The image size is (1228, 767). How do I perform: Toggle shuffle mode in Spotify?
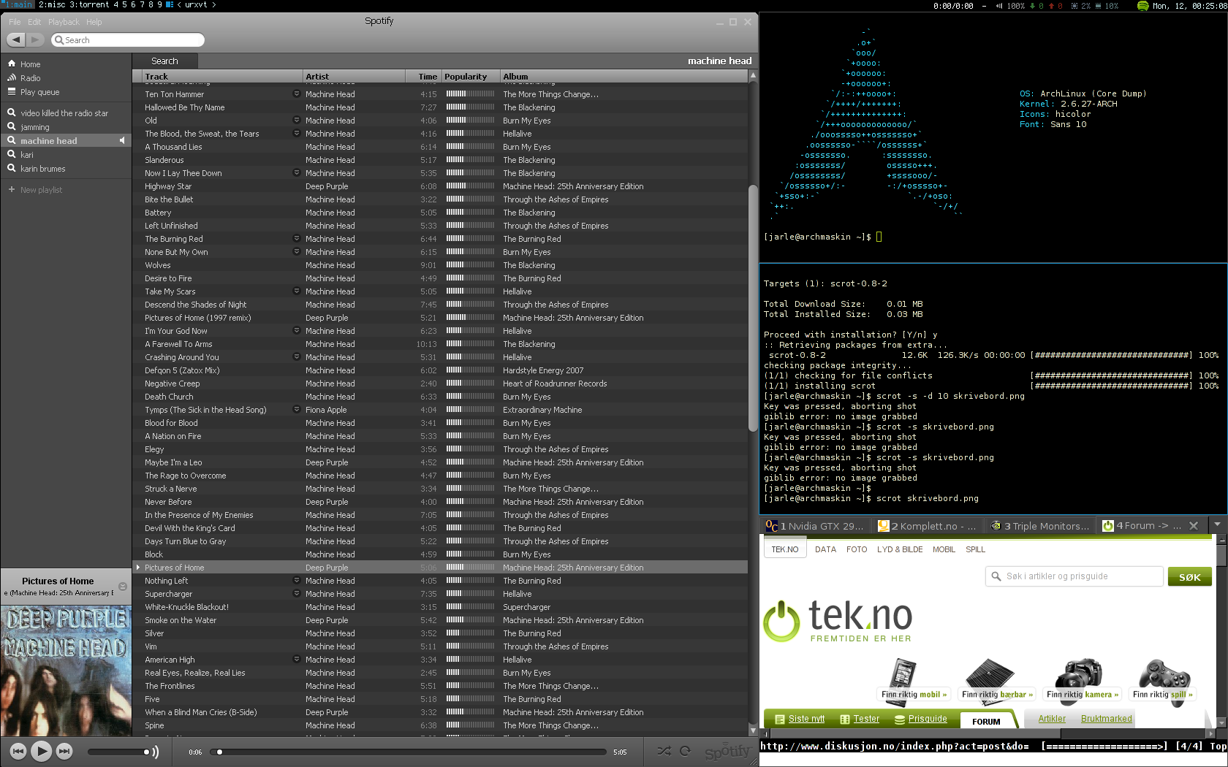pyautogui.click(x=664, y=751)
